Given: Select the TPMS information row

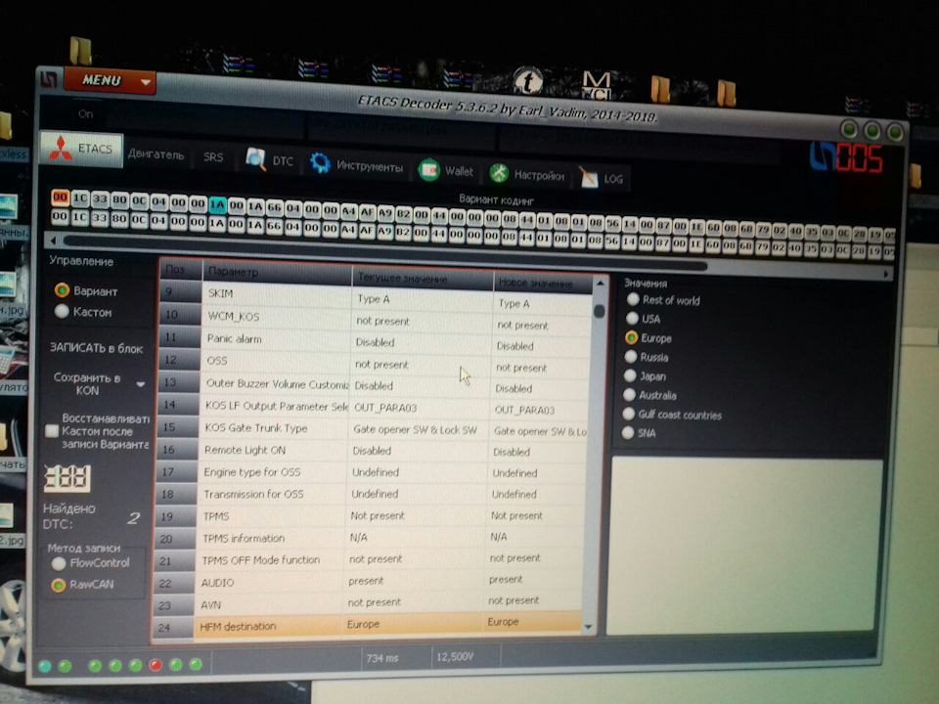Looking at the screenshot, I should pyautogui.click(x=369, y=538).
